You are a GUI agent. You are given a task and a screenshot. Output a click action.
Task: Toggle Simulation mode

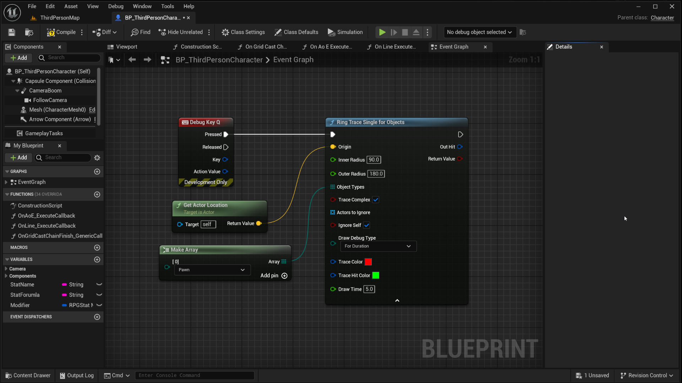tap(345, 32)
